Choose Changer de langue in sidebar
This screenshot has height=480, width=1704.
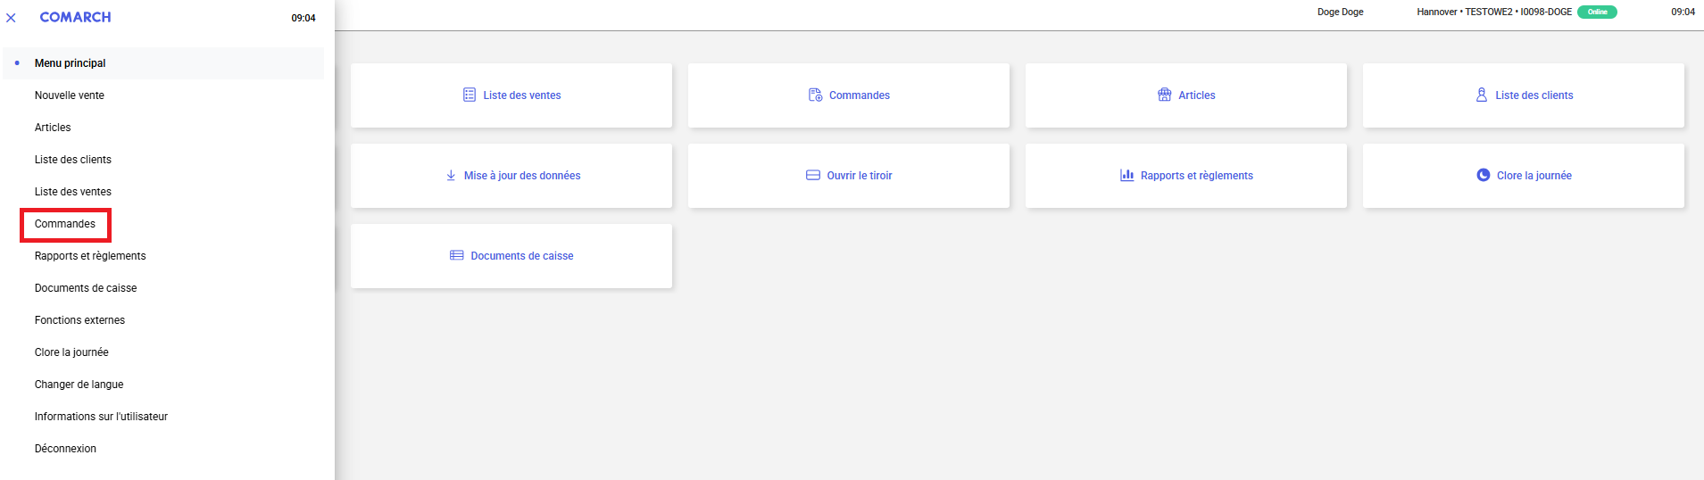(x=79, y=385)
